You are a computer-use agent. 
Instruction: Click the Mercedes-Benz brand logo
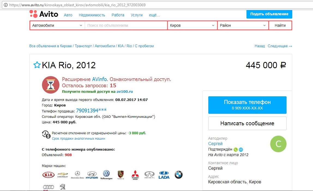(x=77, y=175)
